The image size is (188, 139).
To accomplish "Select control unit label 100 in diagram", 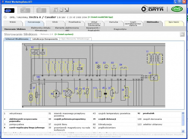I will click(38, 77).
